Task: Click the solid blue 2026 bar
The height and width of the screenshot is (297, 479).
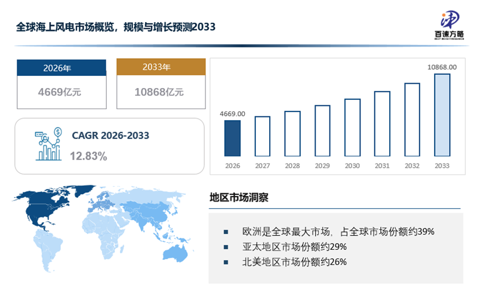Action: pyautogui.click(x=233, y=138)
